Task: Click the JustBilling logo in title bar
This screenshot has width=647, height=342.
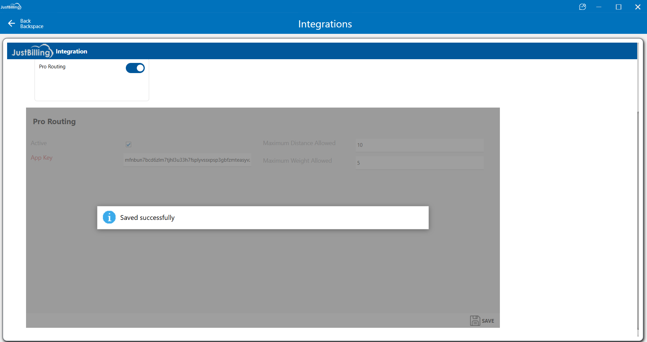Action: point(11,7)
